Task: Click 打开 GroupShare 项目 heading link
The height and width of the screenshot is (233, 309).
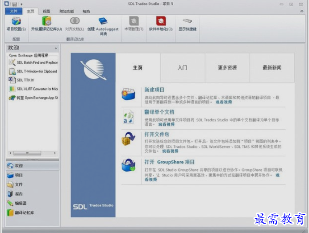Action: pos(170,162)
